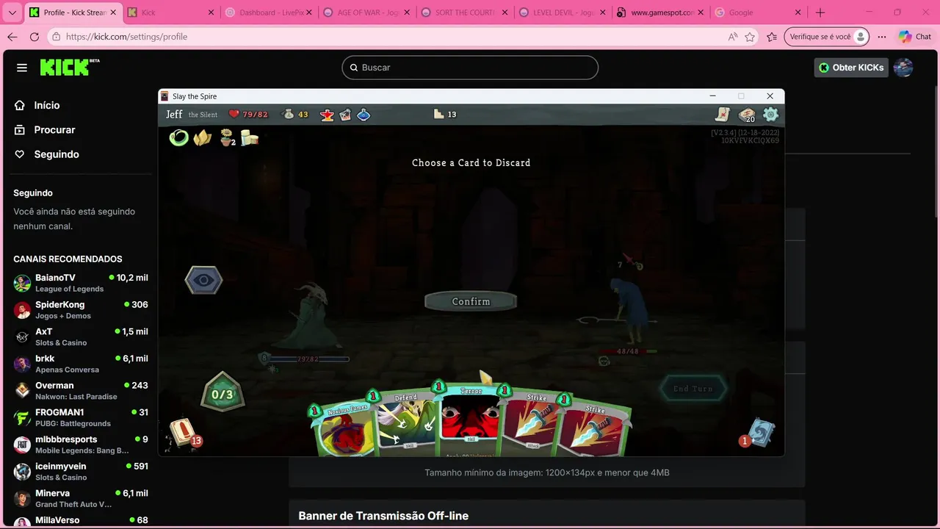Open Overman recommended channel
Viewport: 940px width, 529px height.
click(81, 390)
